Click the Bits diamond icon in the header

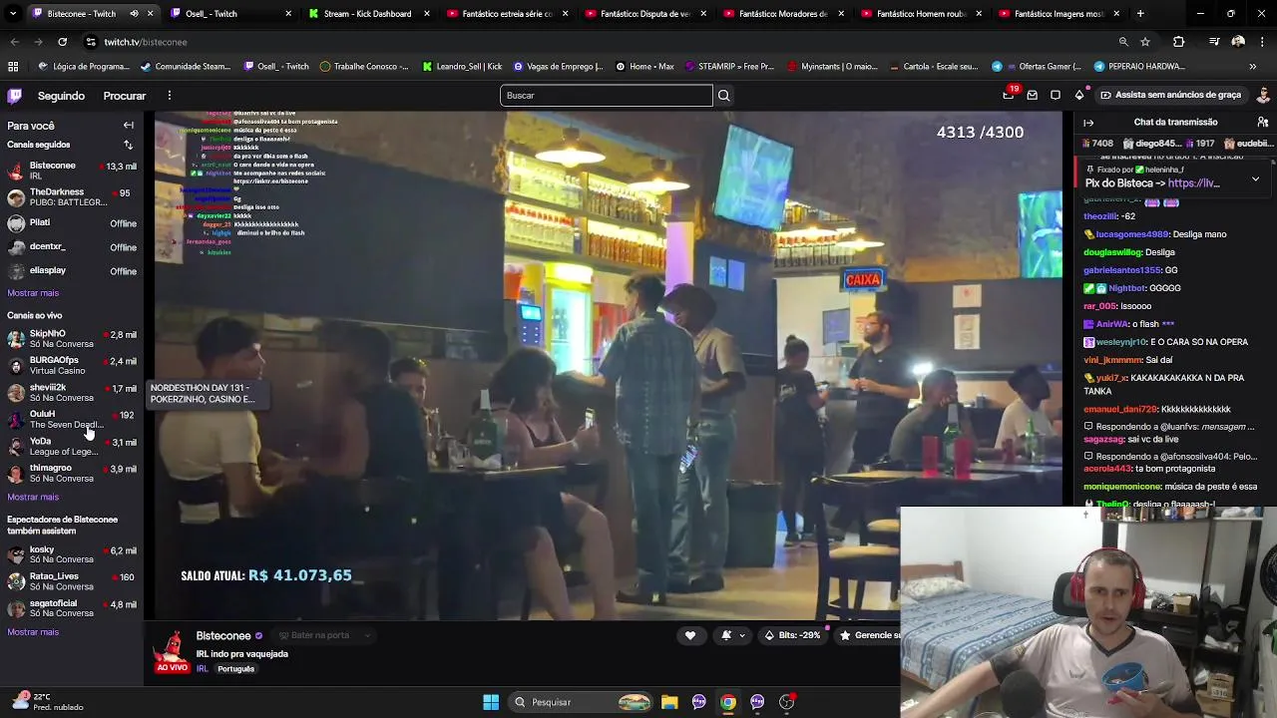point(1079,96)
